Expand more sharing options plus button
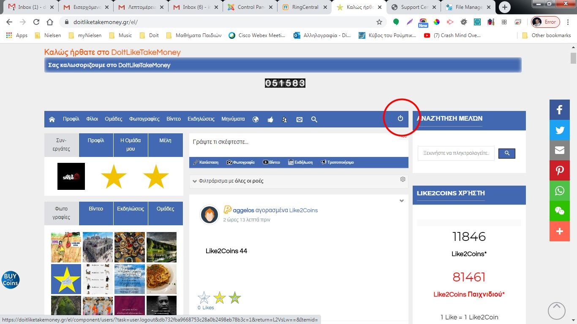577x324 pixels. coord(559,231)
